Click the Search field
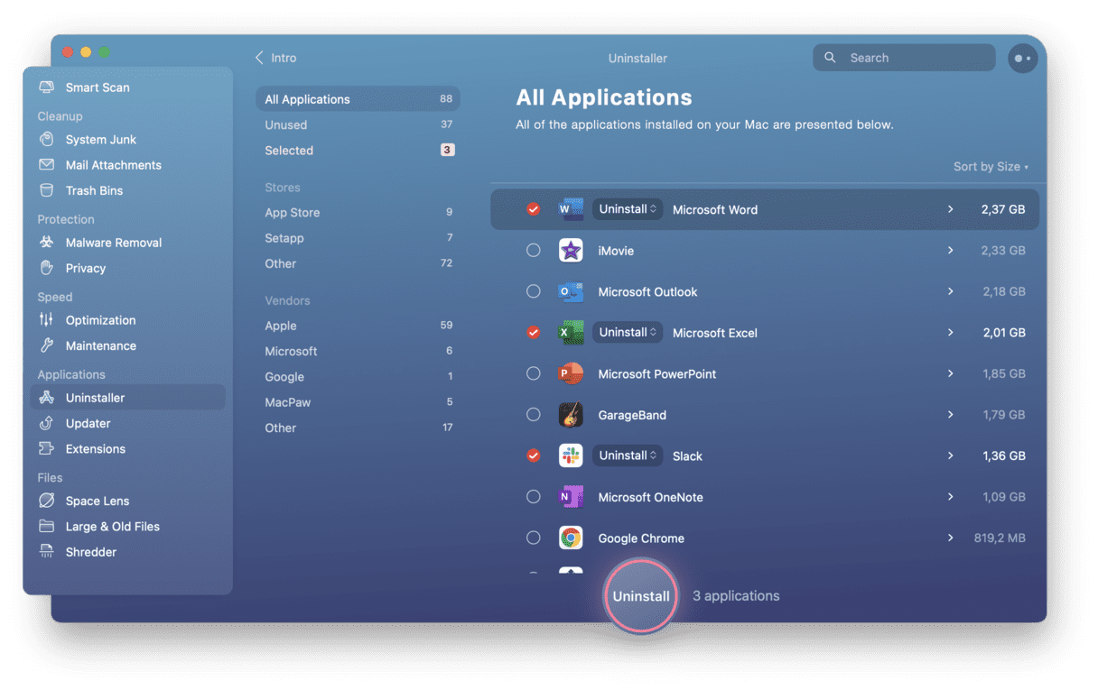Viewport: 1098px width, 690px height. tap(904, 58)
